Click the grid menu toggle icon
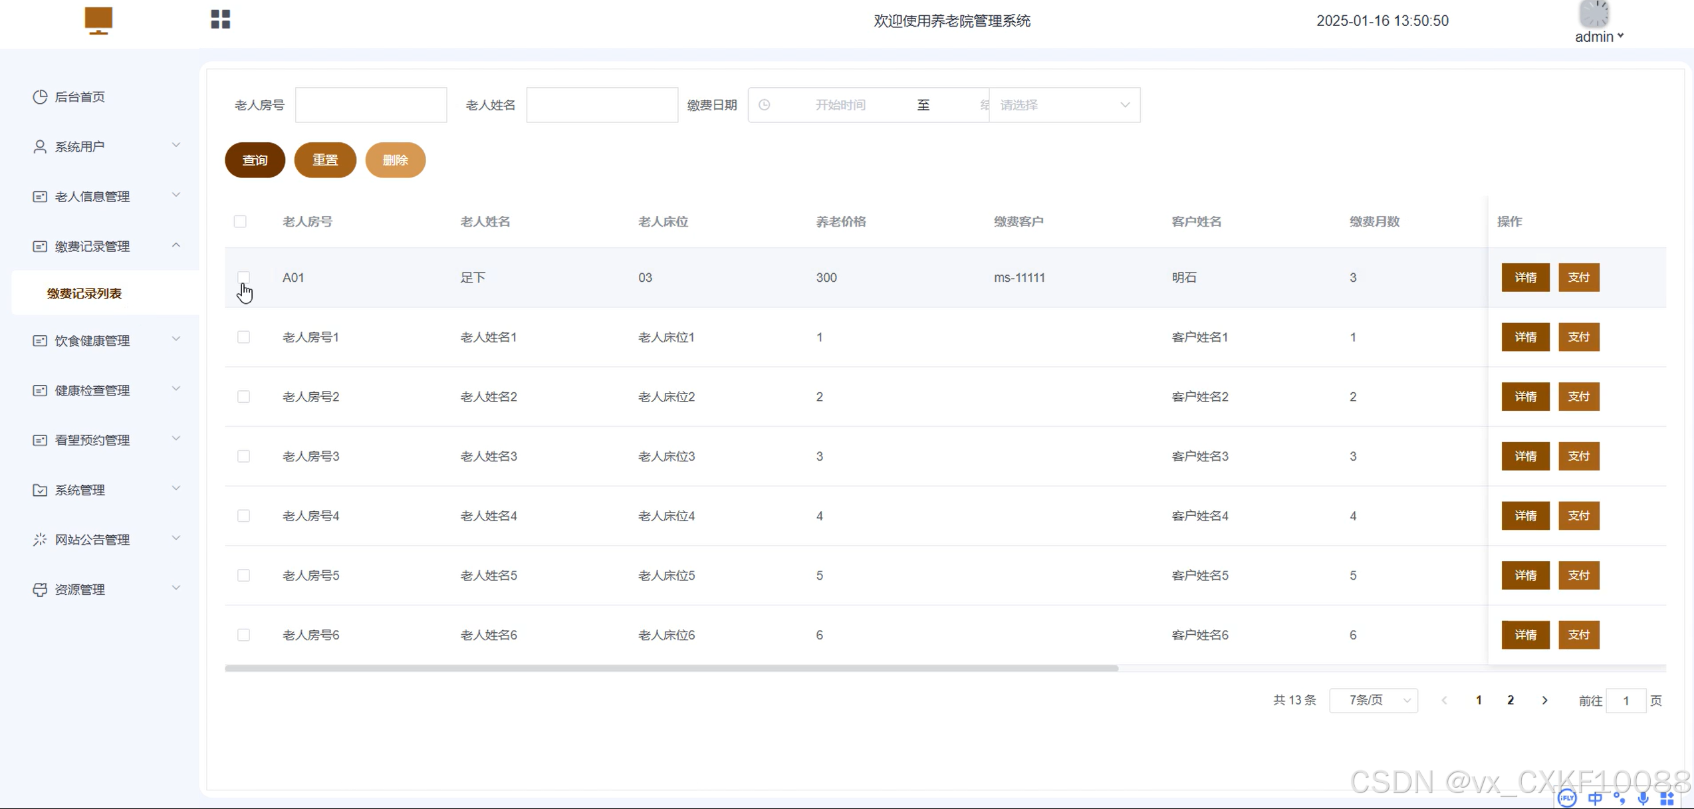Image resolution: width=1694 pixels, height=809 pixels. [220, 19]
